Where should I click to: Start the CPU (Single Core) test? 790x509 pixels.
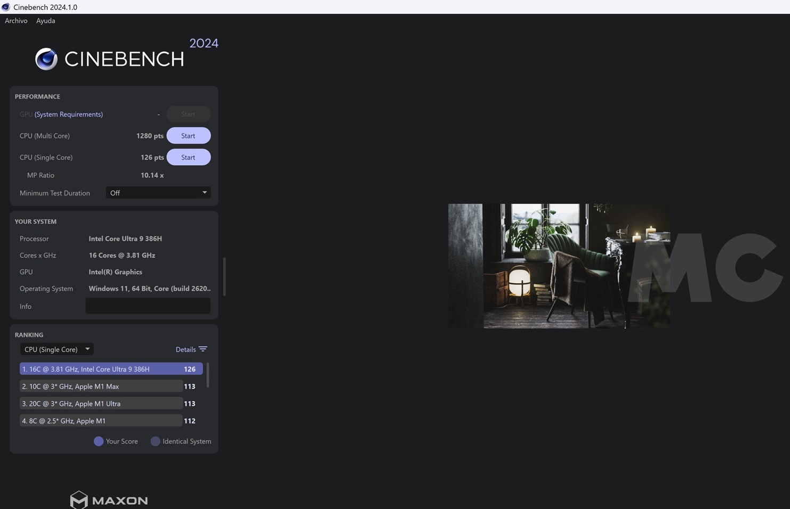coord(188,158)
